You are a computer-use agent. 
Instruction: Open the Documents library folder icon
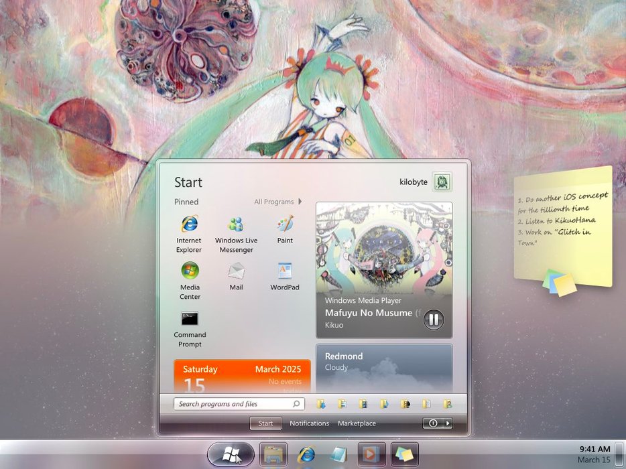tap(342, 404)
